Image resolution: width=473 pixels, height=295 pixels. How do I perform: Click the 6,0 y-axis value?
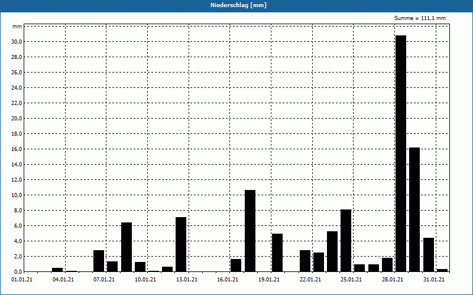tap(18, 226)
